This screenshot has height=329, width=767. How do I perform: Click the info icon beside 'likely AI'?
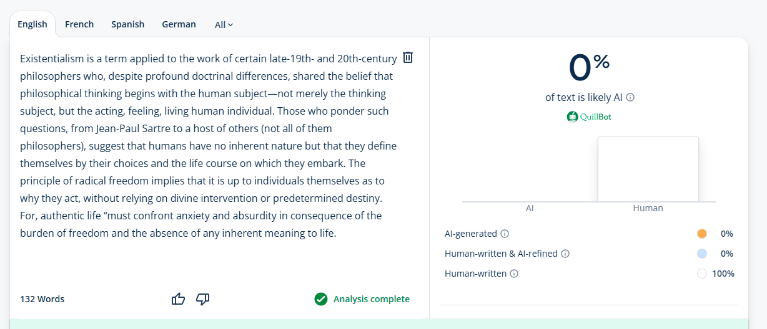pyautogui.click(x=630, y=97)
